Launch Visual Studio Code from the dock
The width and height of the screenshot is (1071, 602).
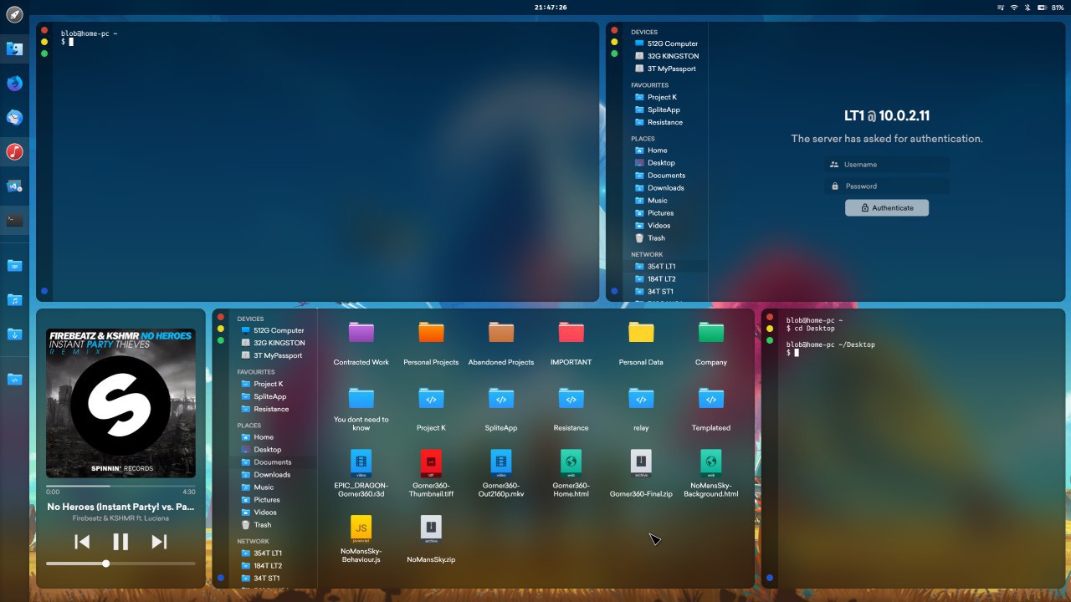[14, 186]
